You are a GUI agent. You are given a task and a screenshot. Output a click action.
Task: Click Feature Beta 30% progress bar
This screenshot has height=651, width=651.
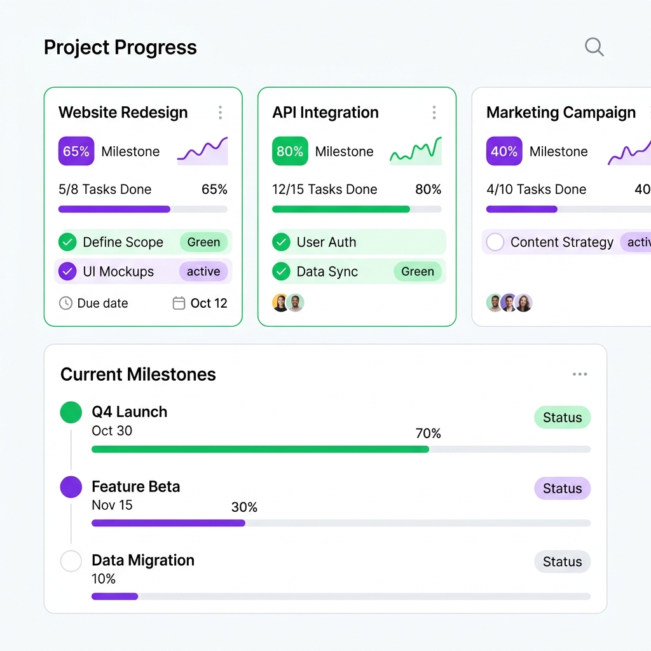341,523
